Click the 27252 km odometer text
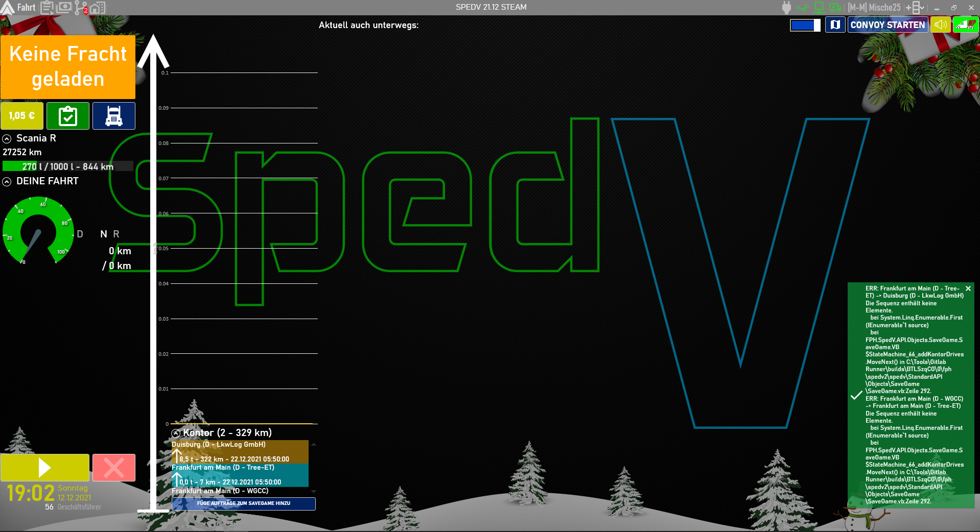Viewport: 980px width, 532px height. [22, 152]
